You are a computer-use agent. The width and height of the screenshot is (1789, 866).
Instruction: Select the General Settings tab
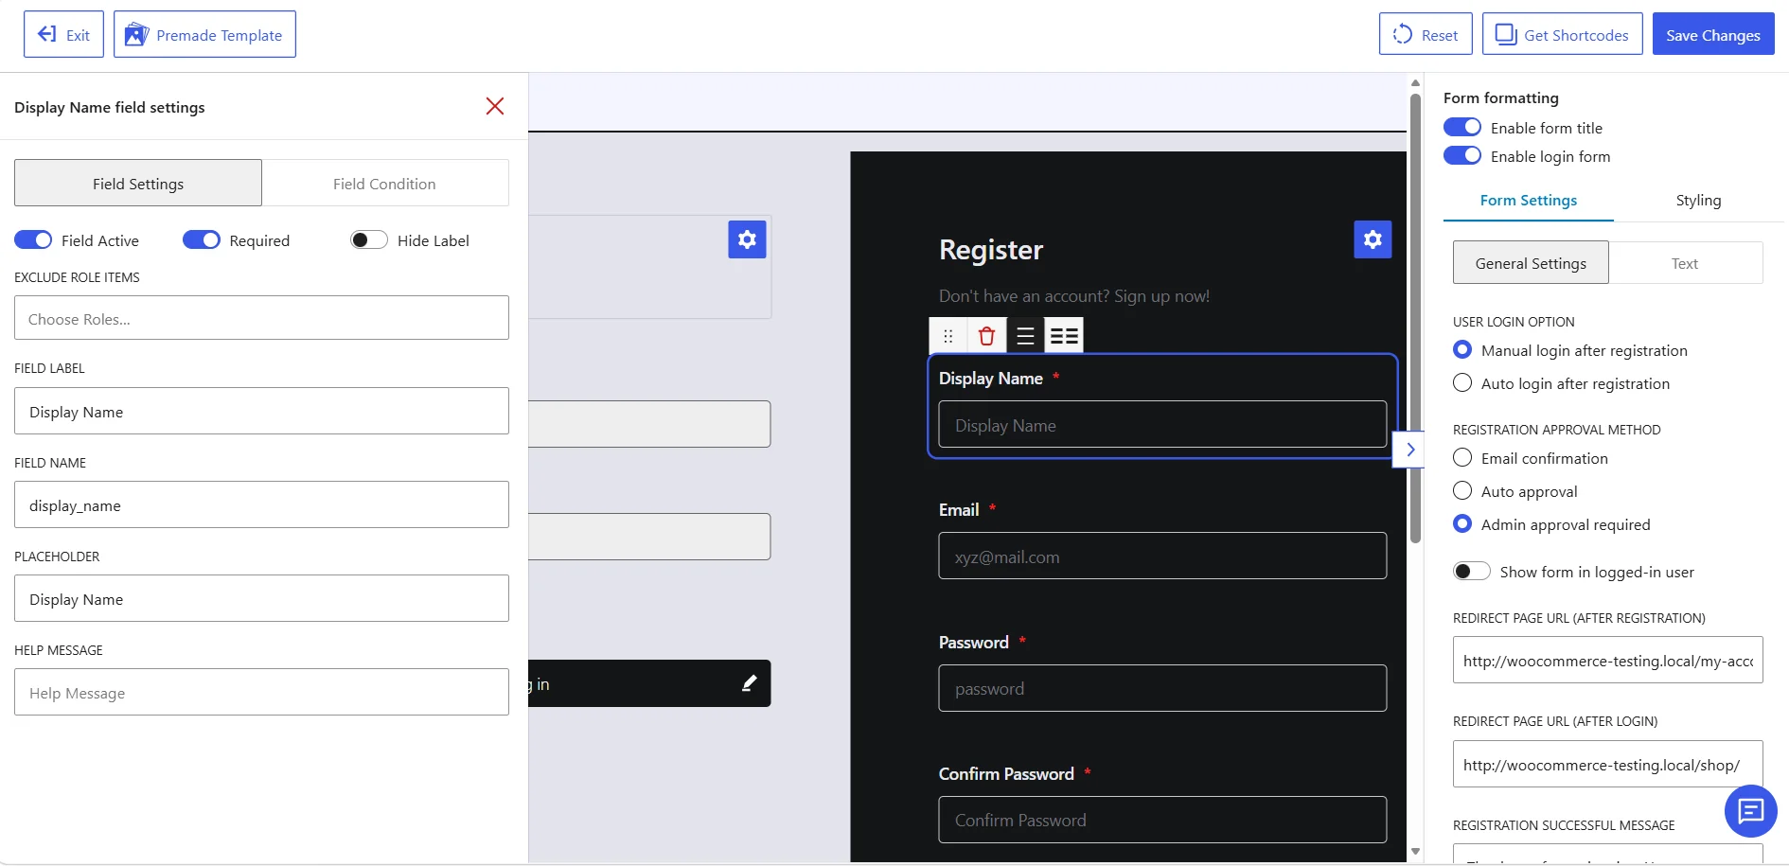[1531, 263]
